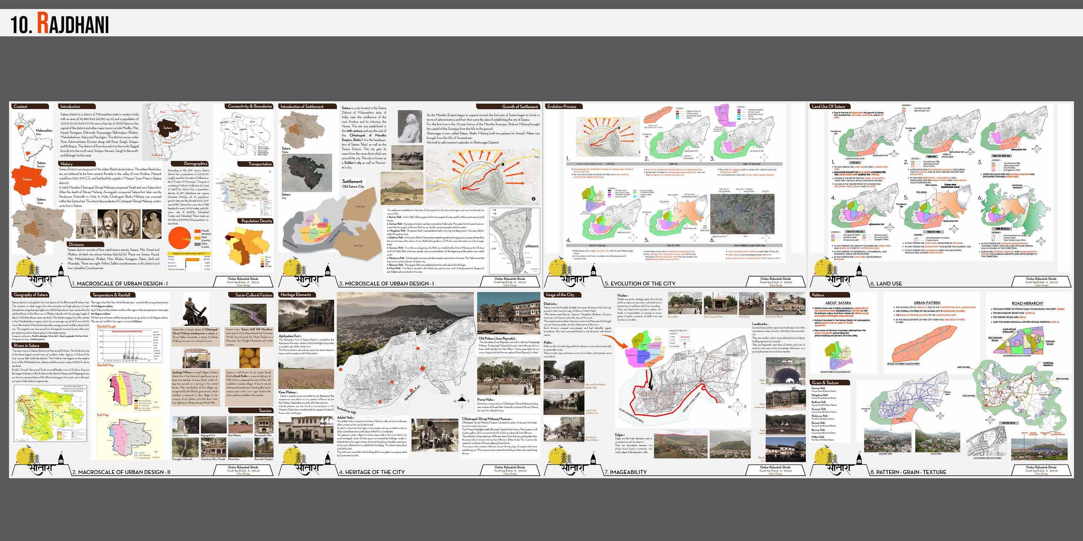Click the orange Marathi legend swatch
The image size is (1083, 541).
[197, 231]
